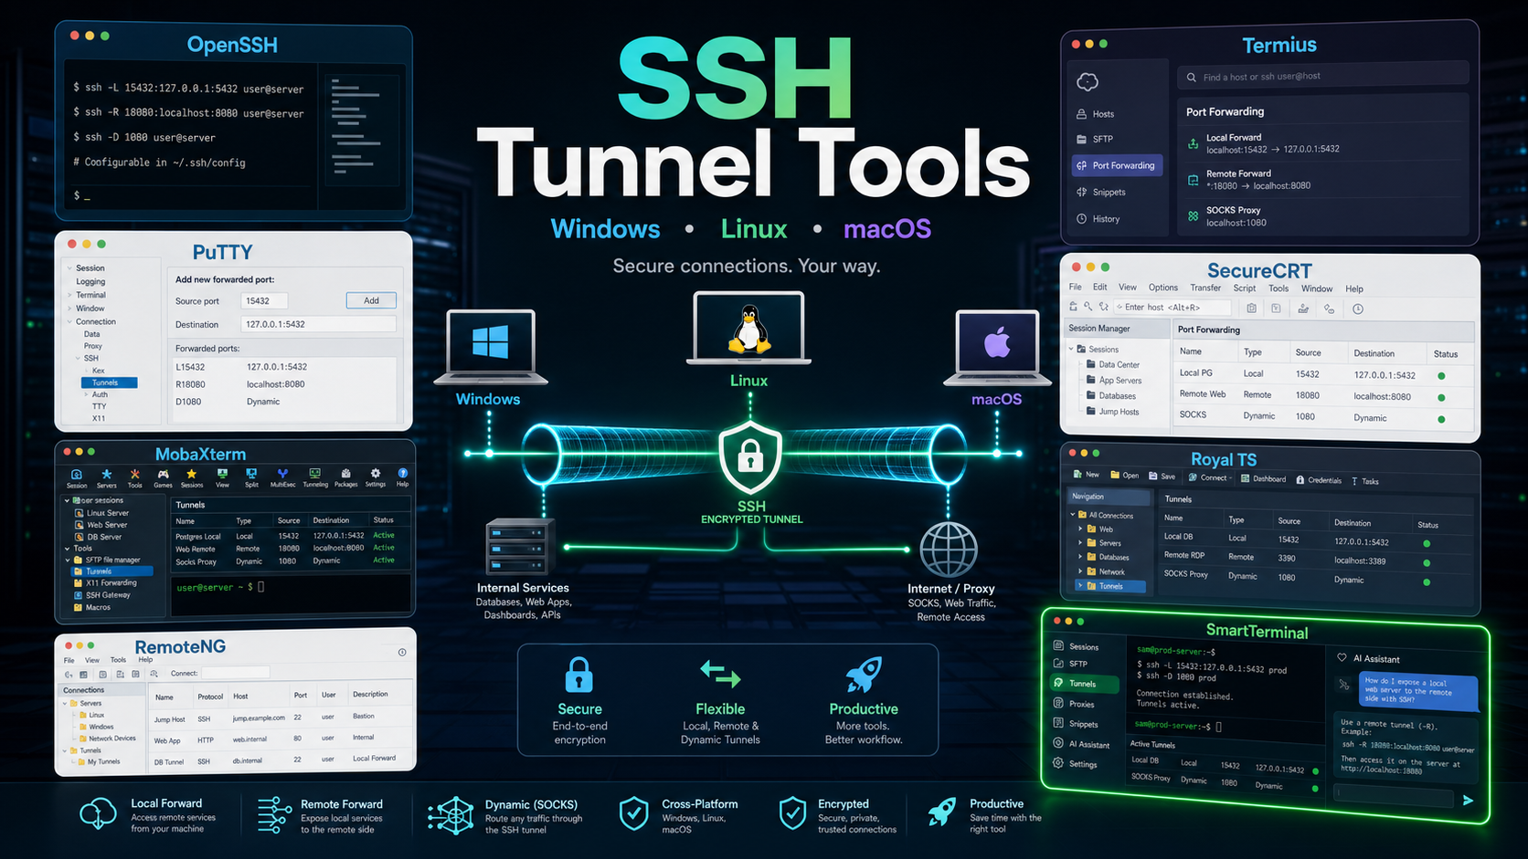
Task: Collapse Royal TS All Connections node
Action: pyautogui.click(x=1073, y=515)
